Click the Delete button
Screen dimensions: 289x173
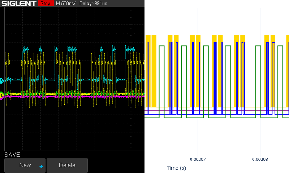tap(67, 165)
